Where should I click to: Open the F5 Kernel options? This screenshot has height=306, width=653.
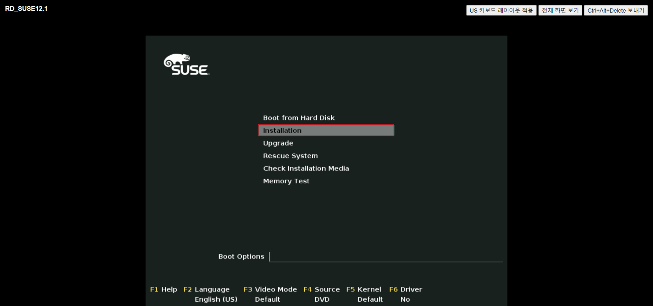[x=363, y=289]
